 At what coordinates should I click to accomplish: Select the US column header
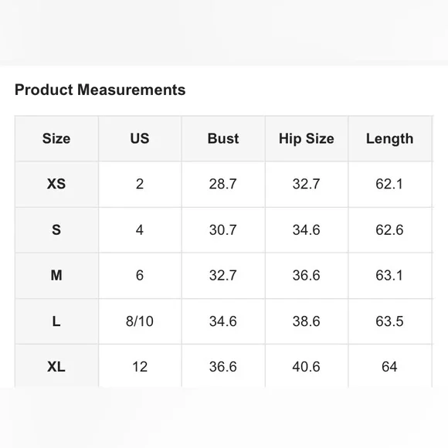click(140, 138)
